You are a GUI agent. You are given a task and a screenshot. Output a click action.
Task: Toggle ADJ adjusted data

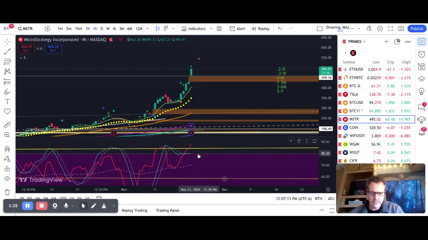tap(331, 199)
